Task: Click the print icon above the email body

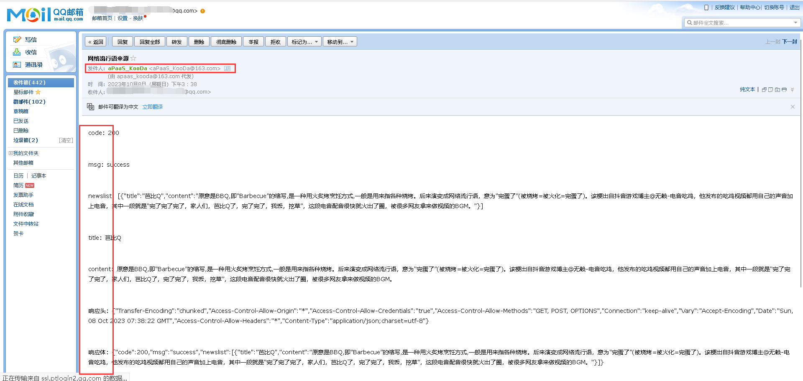Action: coord(784,89)
